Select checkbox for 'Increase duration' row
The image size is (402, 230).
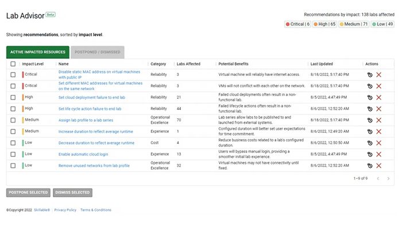coord(13,131)
